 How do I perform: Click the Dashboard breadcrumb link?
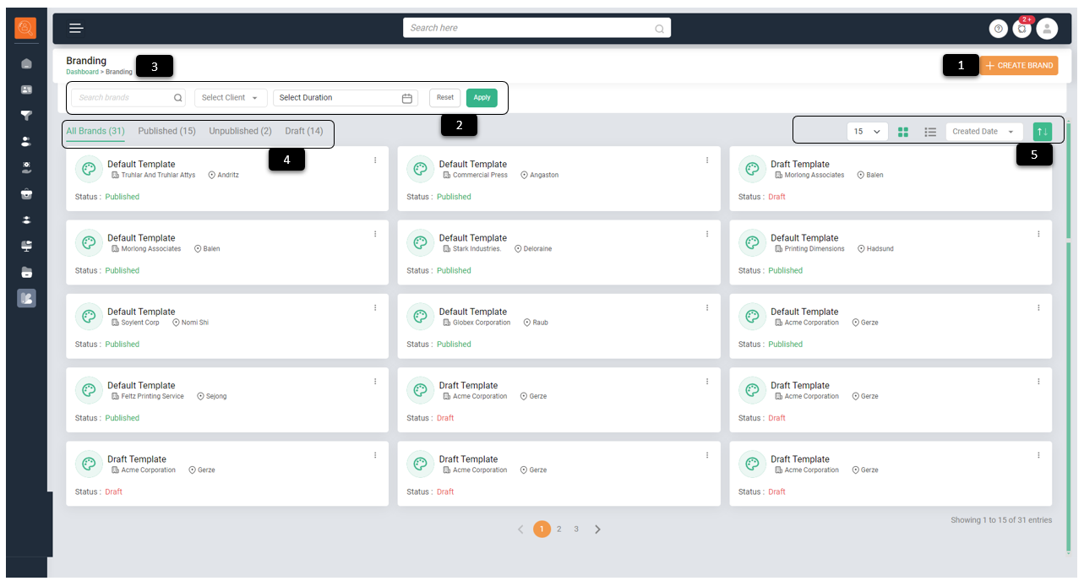pos(82,73)
